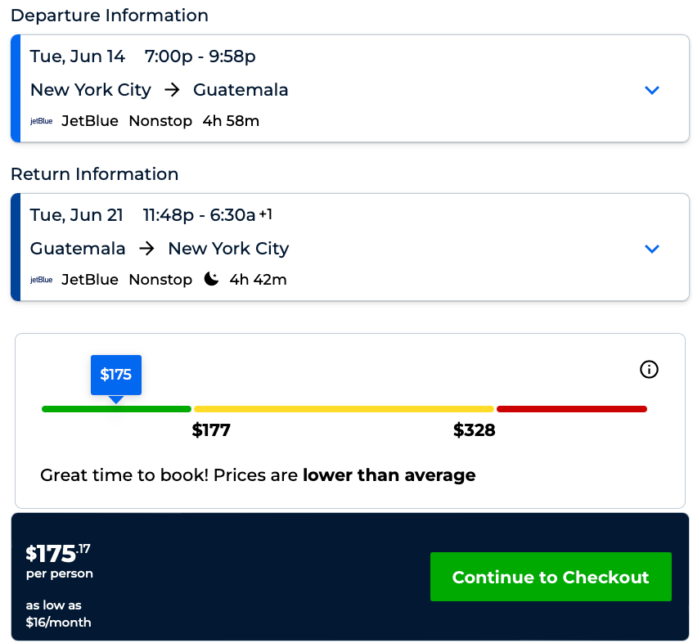Click the arrow between Guatemala and New York City

[147, 249]
